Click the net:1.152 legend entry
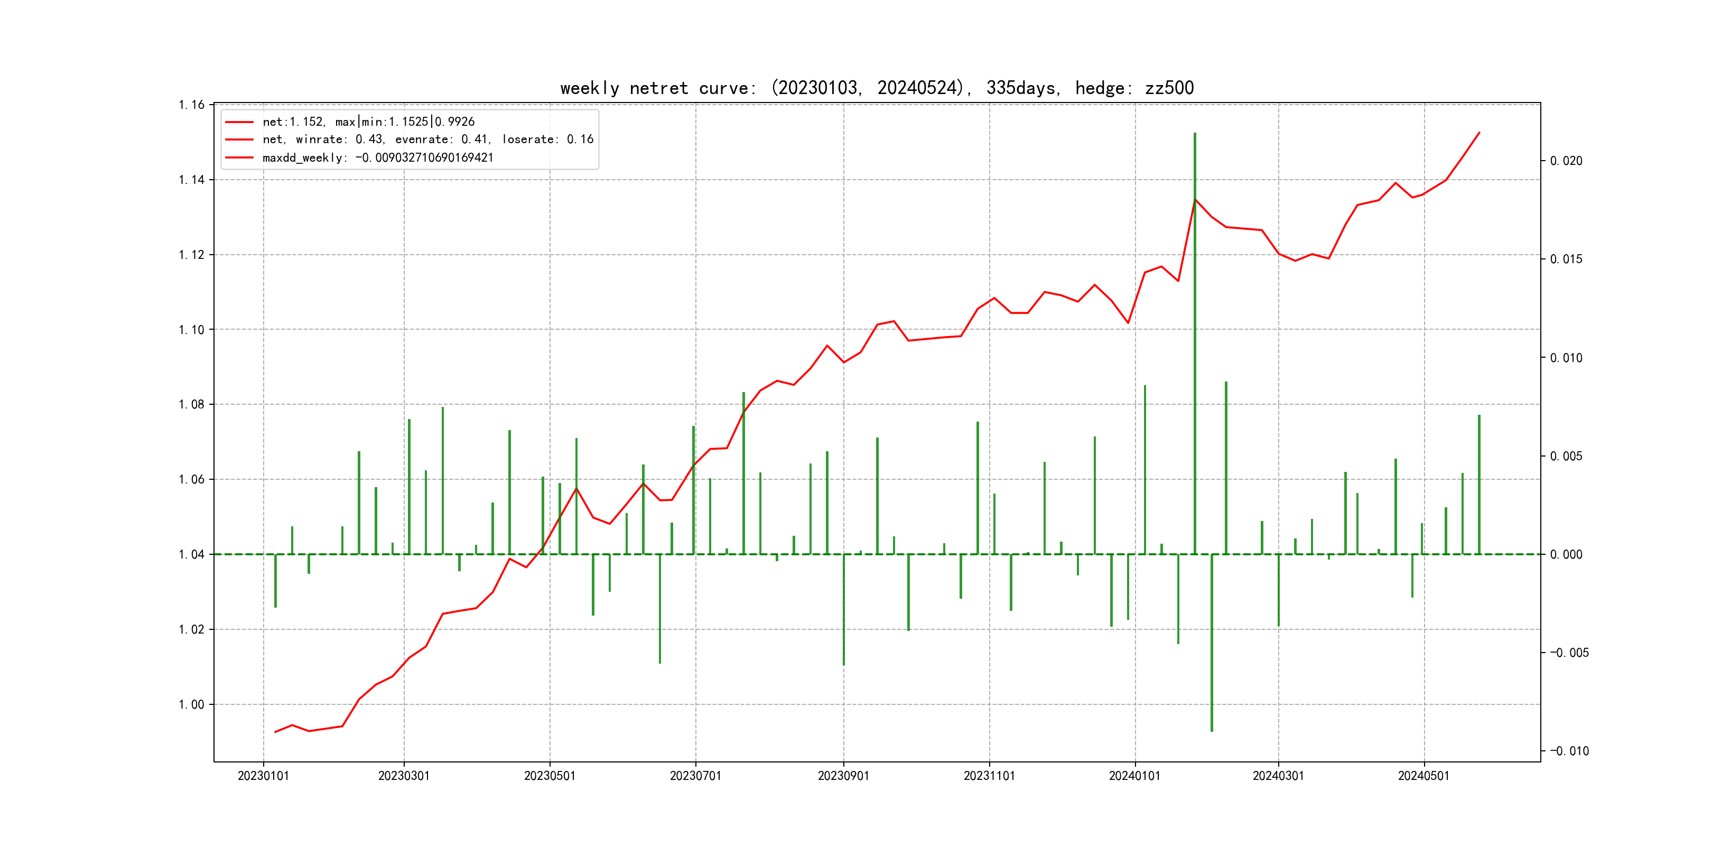The image size is (1712, 856). click(x=368, y=122)
